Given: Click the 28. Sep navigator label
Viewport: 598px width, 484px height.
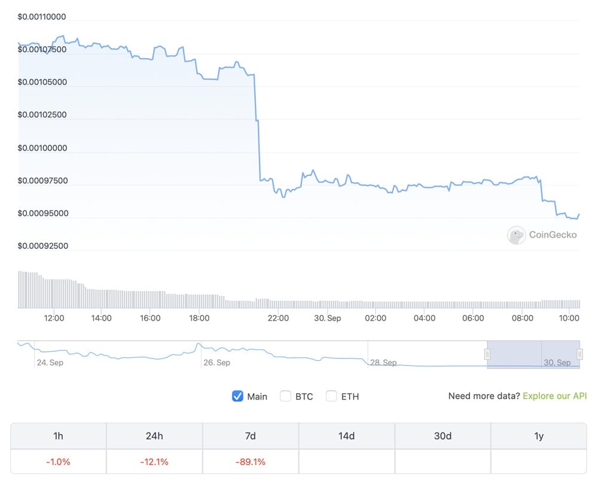Looking at the screenshot, I should pyautogui.click(x=383, y=363).
